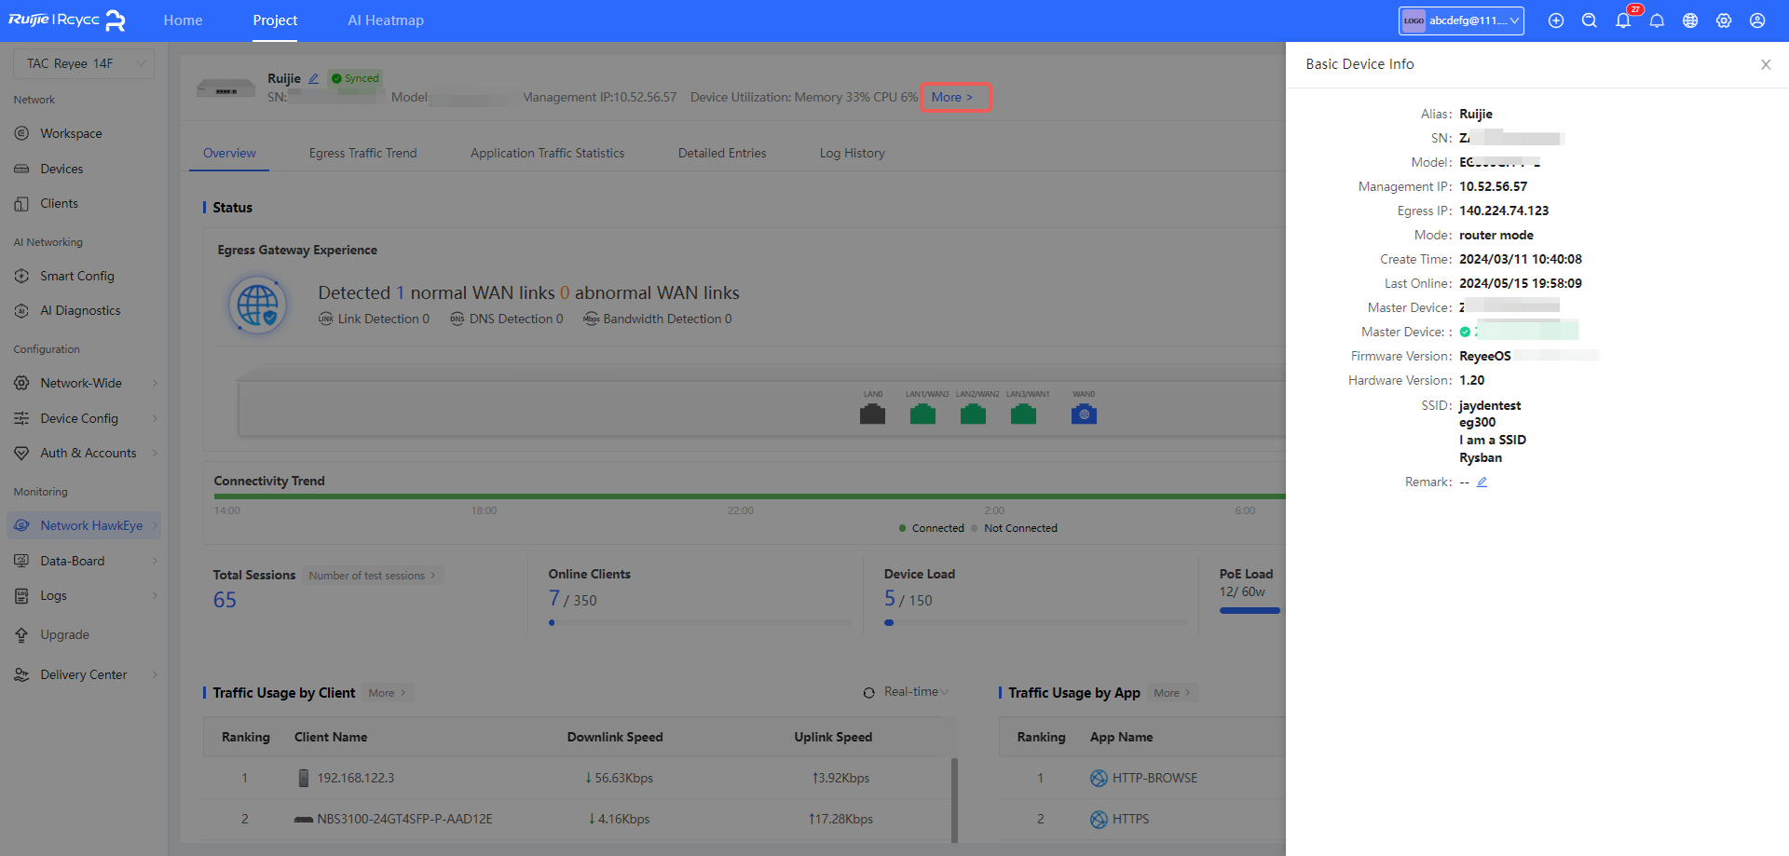
Task: Click the More link beside device utilization
Action: (954, 97)
